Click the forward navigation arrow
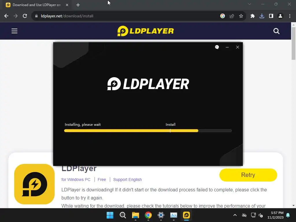This screenshot has width=296, height=222. [x=16, y=16]
